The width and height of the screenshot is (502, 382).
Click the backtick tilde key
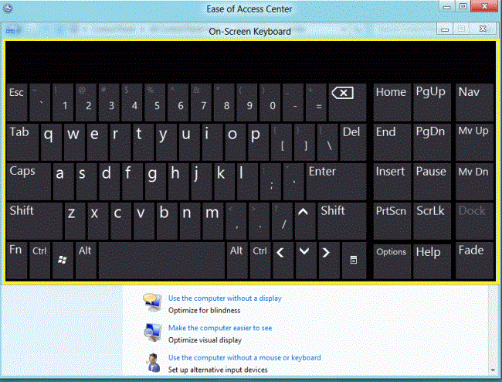coord(39,103)
